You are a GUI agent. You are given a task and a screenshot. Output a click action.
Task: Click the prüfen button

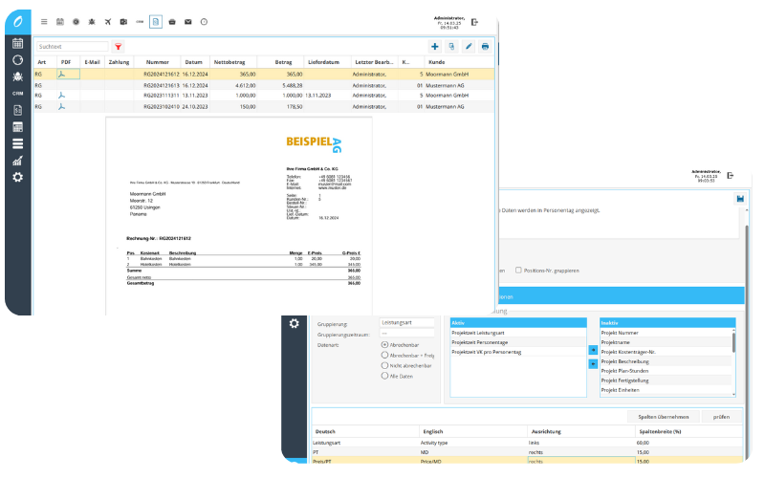click(x=721, y=417)
